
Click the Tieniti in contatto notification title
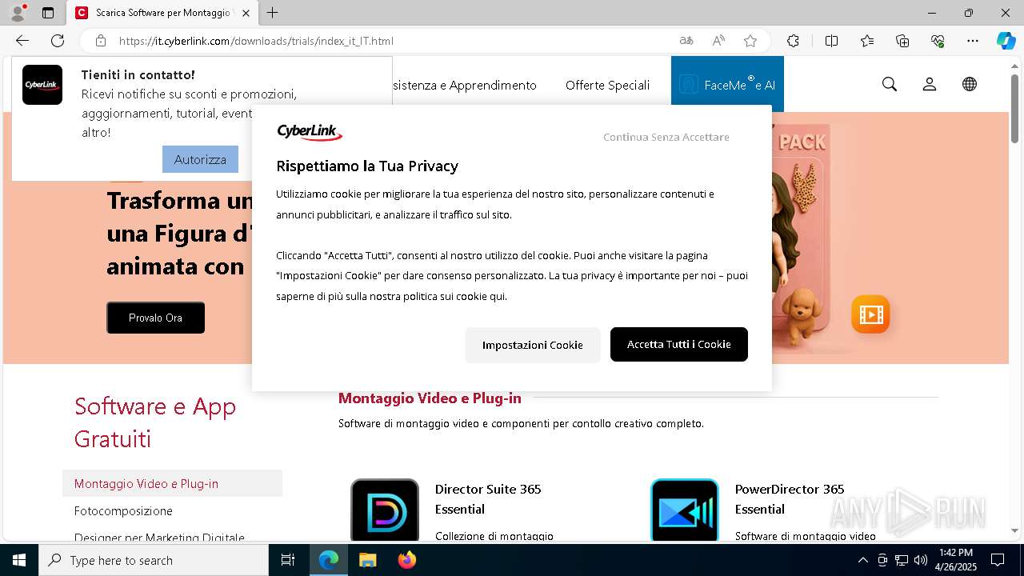click(138, 74)
